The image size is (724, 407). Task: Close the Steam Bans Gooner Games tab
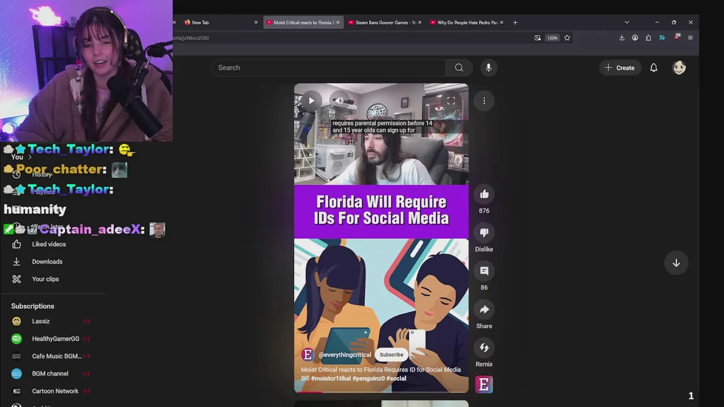(x=419, y=23)
